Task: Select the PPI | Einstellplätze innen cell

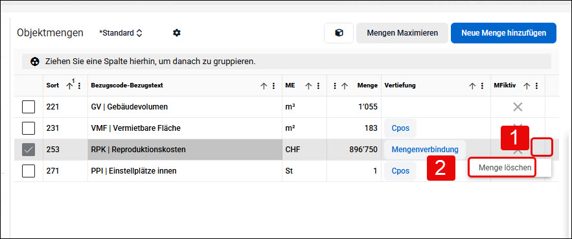Action: [x=185, y=171]
